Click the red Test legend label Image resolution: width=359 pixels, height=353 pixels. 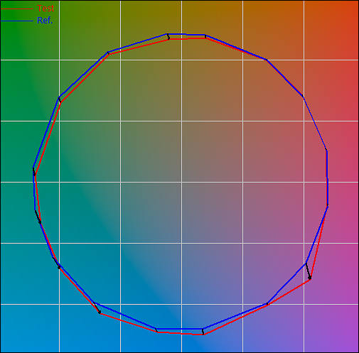pyautogui.click(x=45, y=9)
